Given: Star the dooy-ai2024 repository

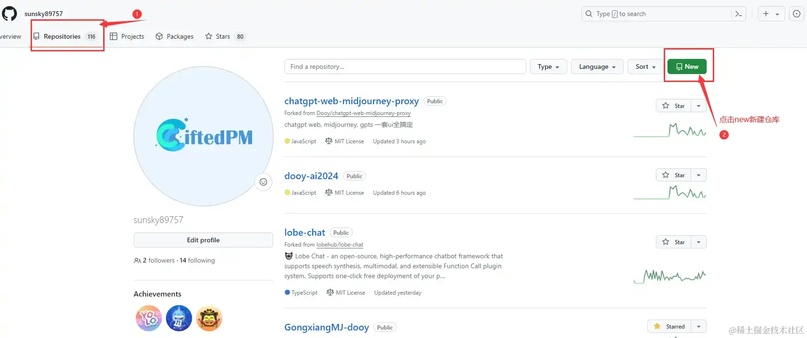Looking at the screenshot, I should coord(674,175).
